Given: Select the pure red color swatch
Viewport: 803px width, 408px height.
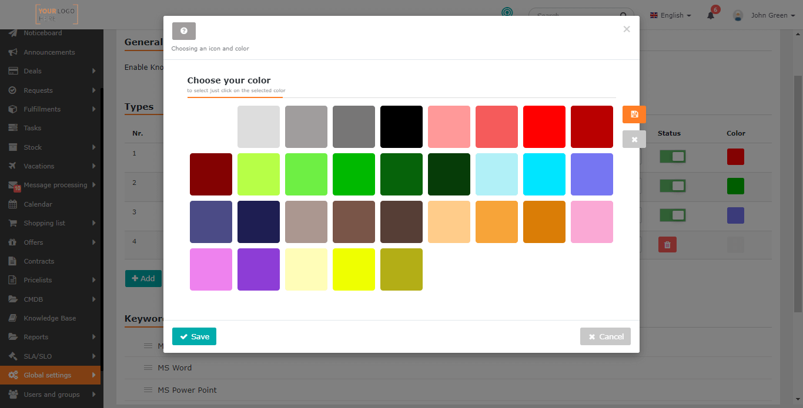Looking at the screenshot, I should click(x=544, y=127).
